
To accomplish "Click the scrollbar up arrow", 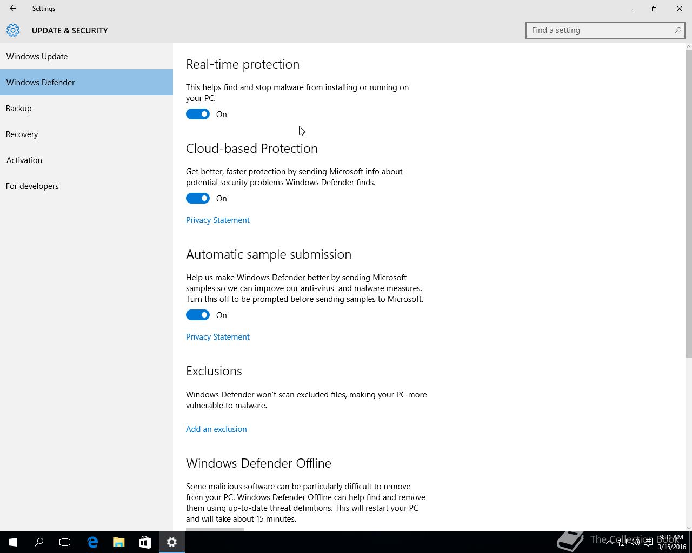I will [688, 47].
